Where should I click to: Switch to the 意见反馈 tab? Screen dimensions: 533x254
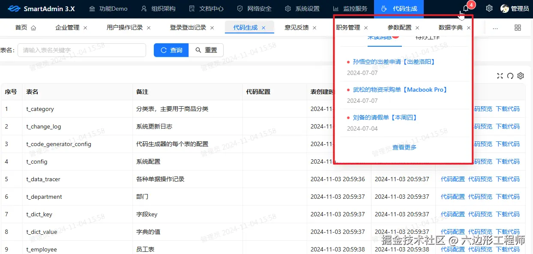pos(296,28)
